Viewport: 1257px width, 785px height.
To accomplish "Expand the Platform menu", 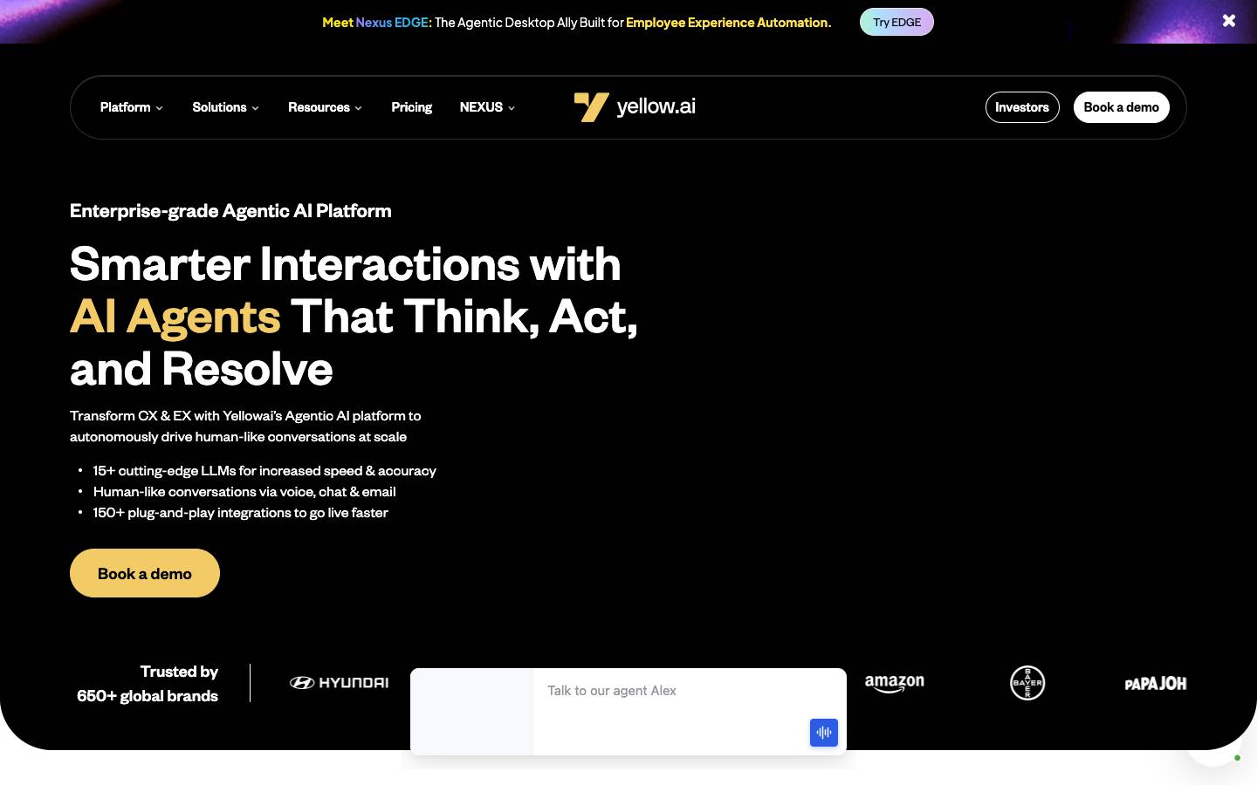I will pyautogui.click(x=132, y=107).
